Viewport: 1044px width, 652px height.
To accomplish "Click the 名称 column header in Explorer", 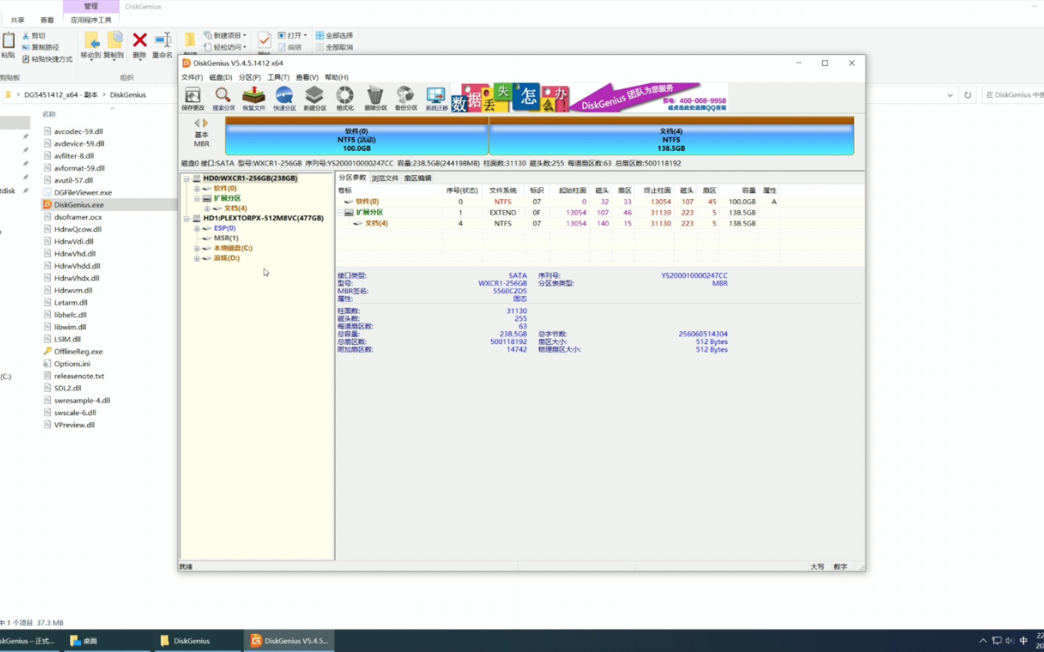I will [x=48, y=114].
